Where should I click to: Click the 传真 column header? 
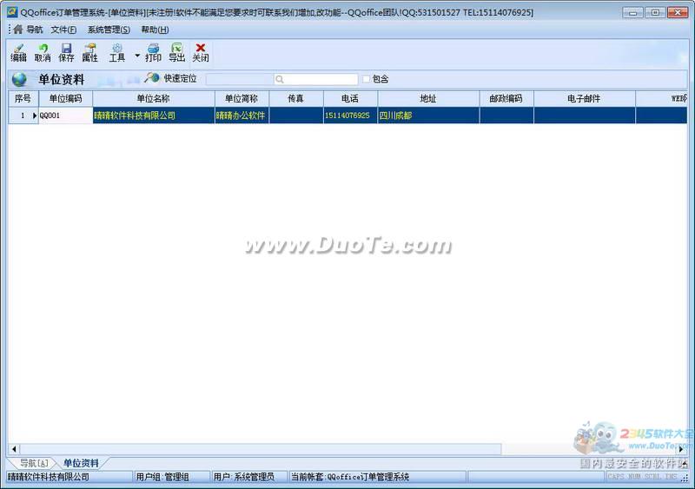click(x=296, y=98)
